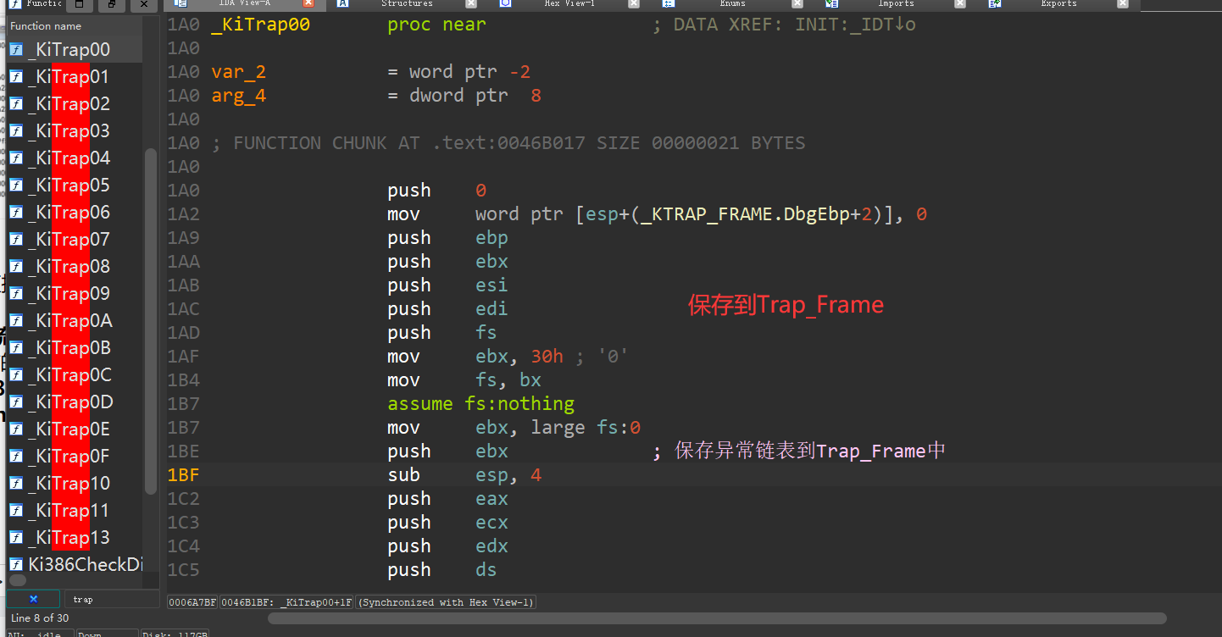Click the 保存到Trap_Frame annotation text

pyautogui.click(x=786, y=305)
